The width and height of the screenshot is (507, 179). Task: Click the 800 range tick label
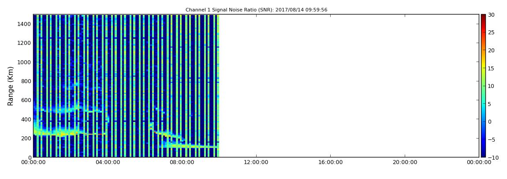point(26,81)
